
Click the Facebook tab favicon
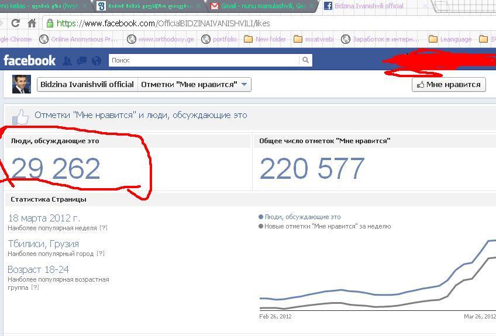pyautogui.click(x=328, y=6)
